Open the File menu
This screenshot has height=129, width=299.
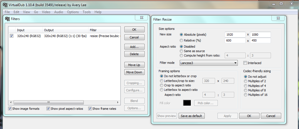tap(7, 12)
